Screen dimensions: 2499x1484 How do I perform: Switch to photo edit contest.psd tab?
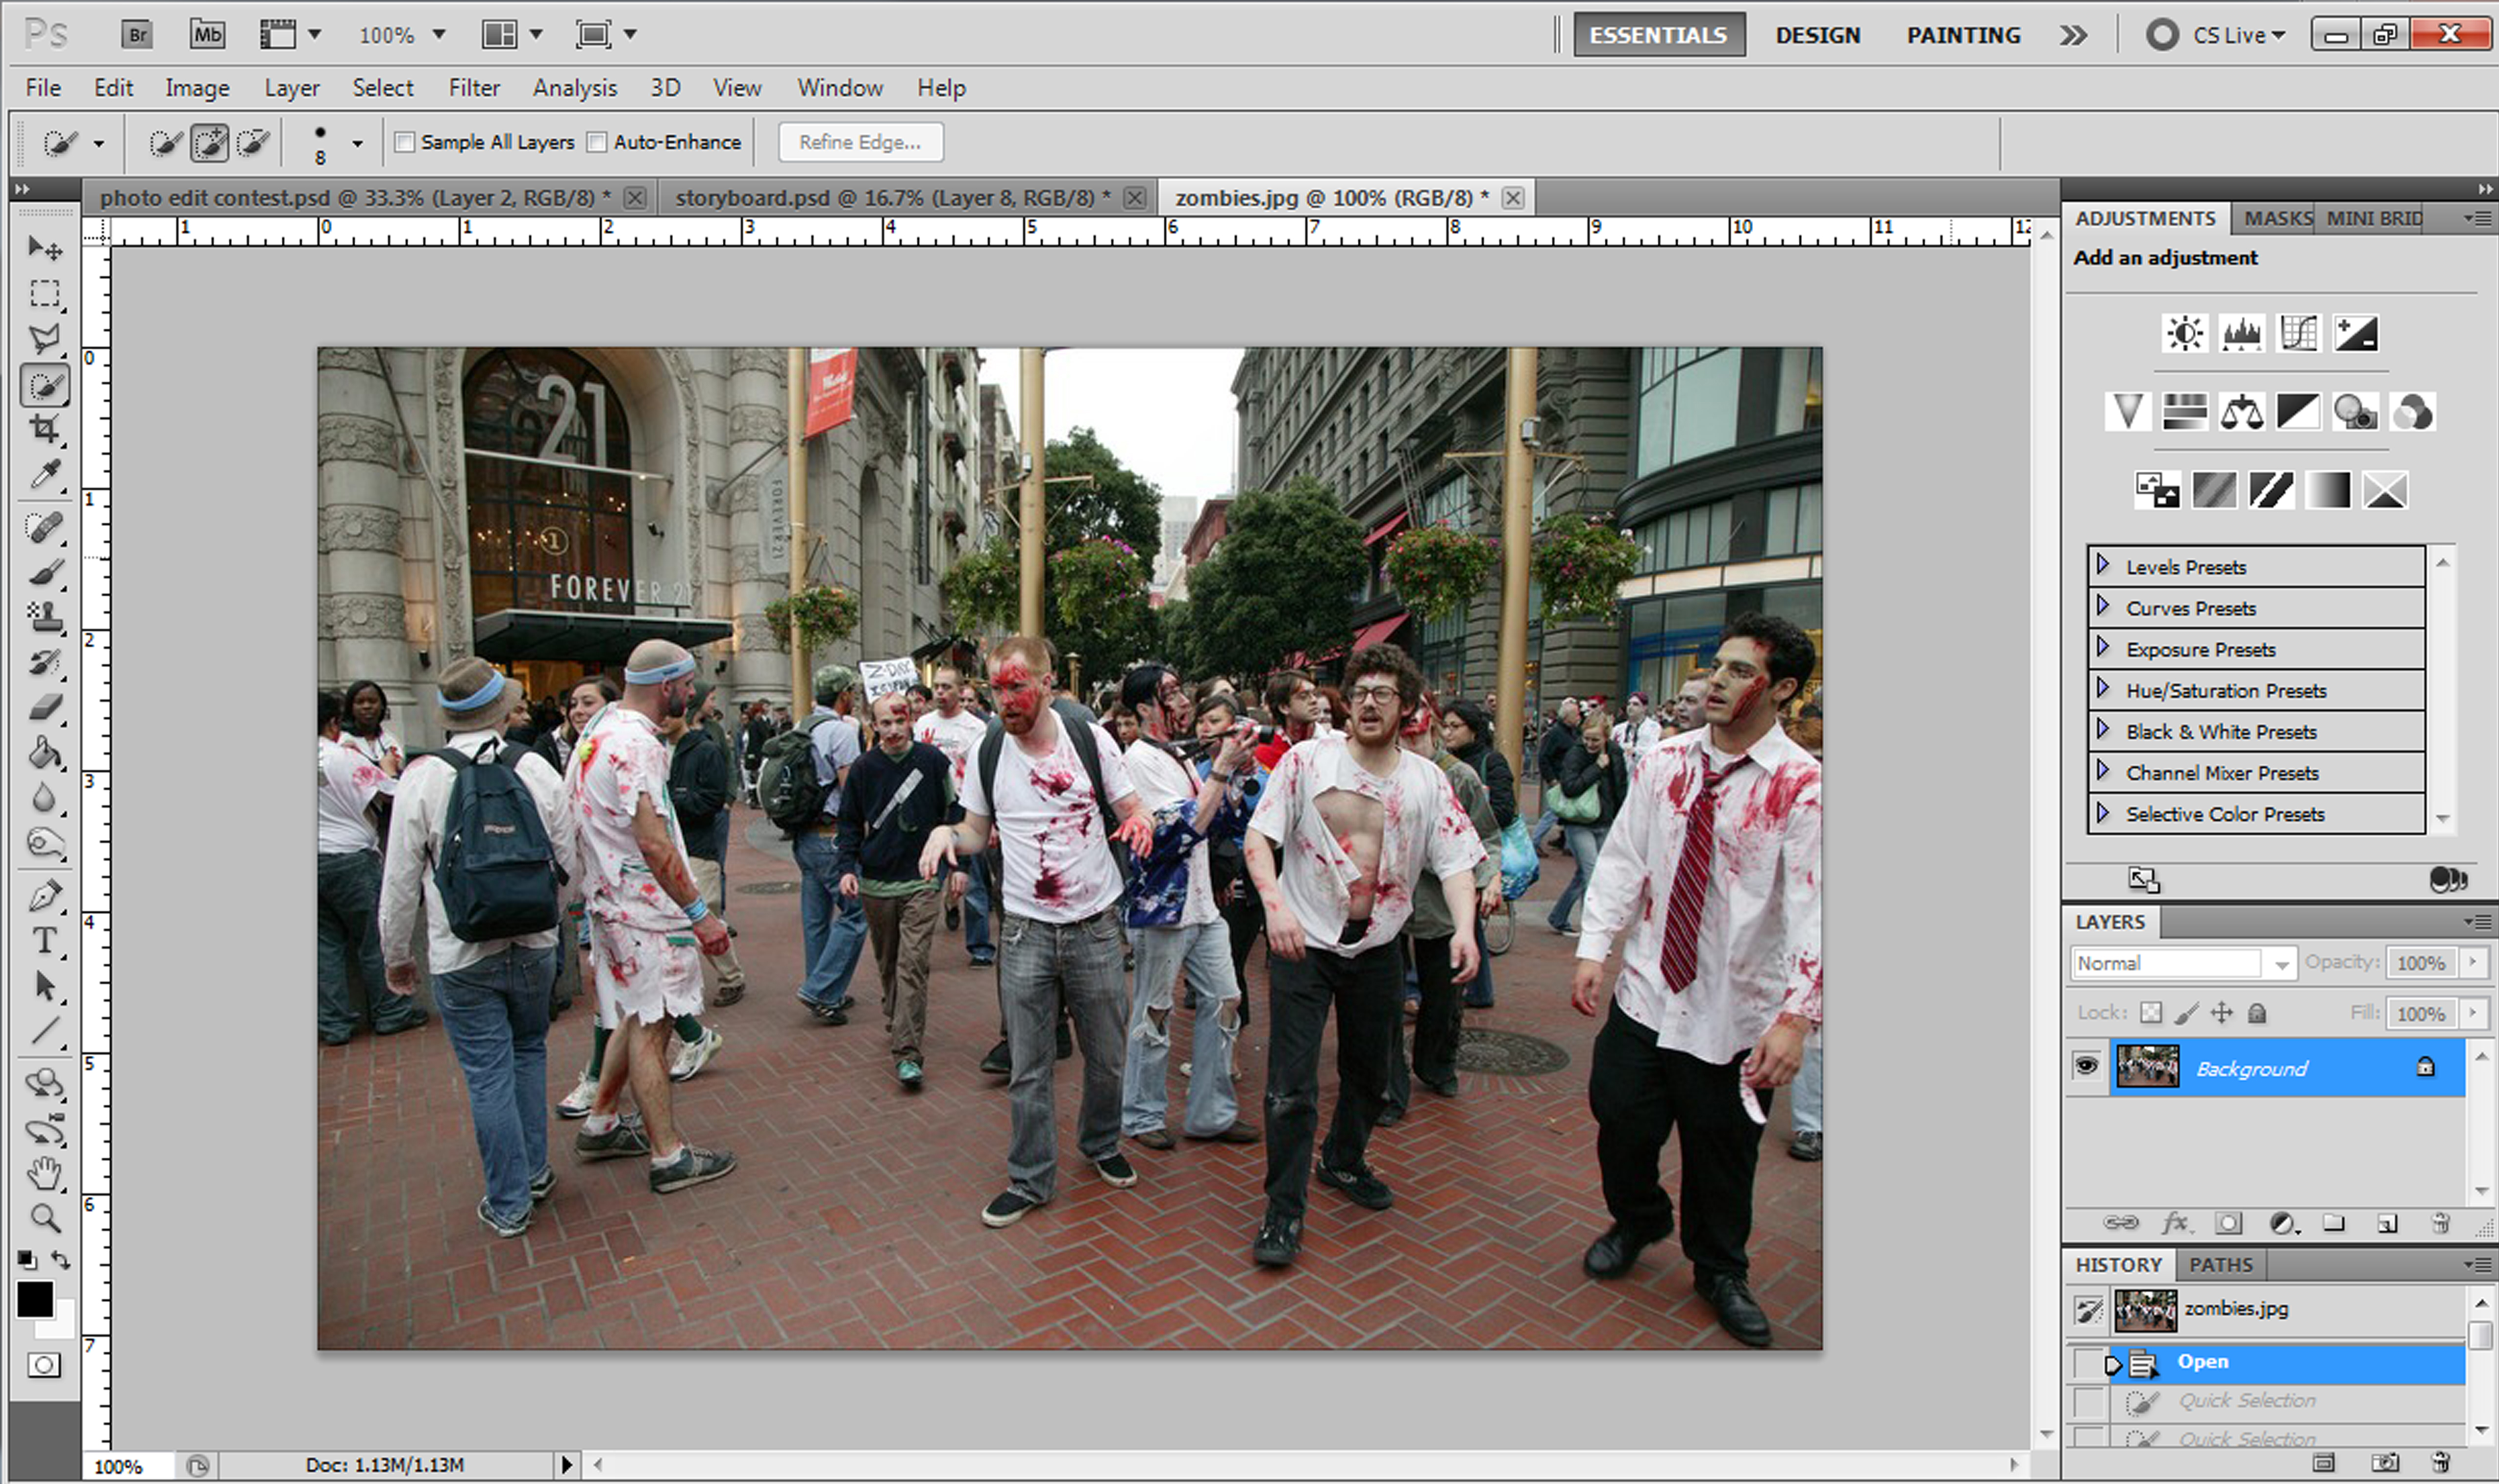355,198
